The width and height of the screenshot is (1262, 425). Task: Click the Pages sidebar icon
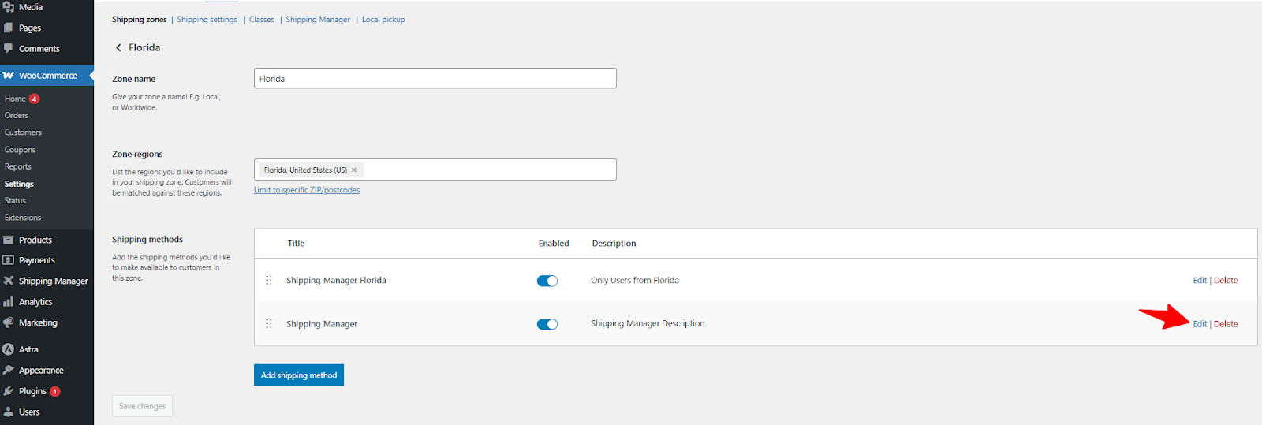point(9,28)
